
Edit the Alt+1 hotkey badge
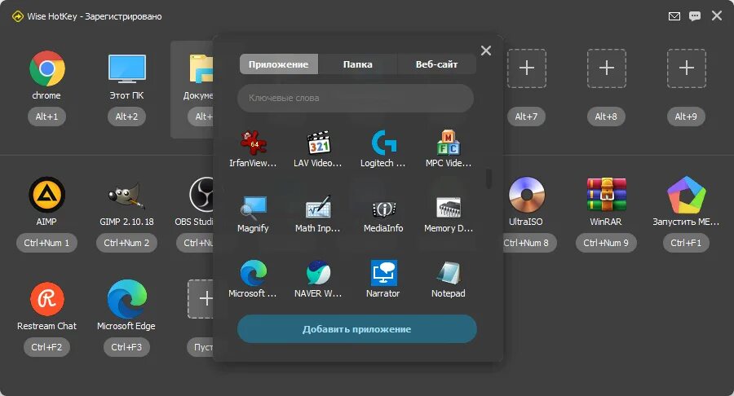pos(46,117)
